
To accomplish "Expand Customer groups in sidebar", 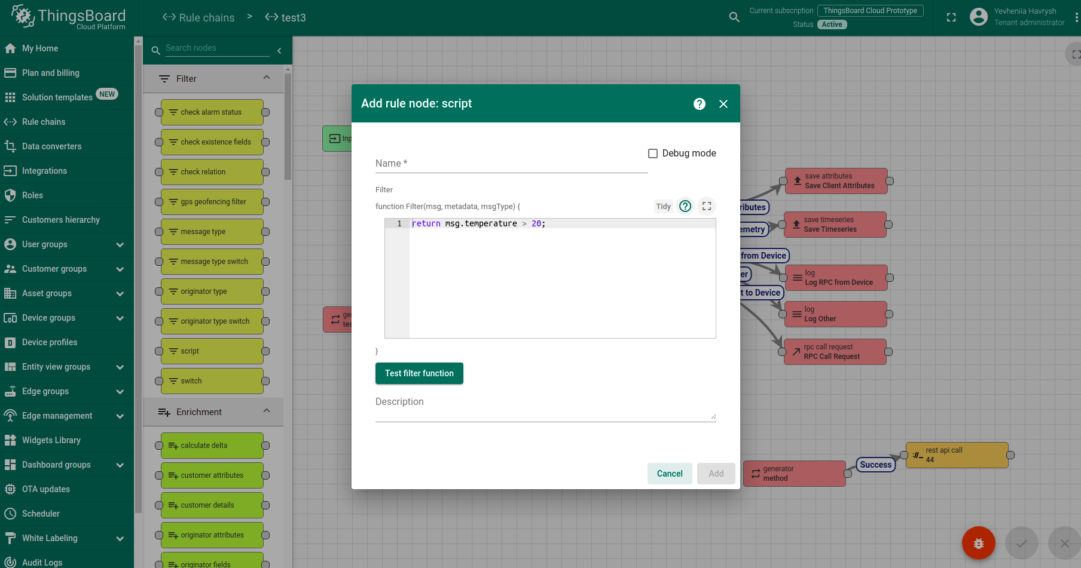I will point(120,269).
